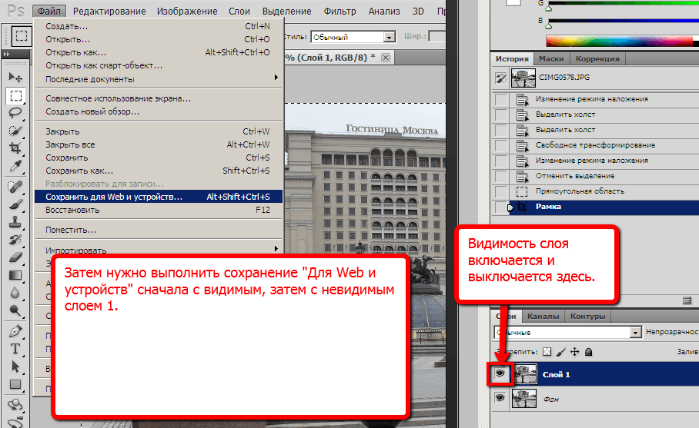This screenshot has width=699, height=428.
Task: Choose Сохранить для Web и устройств
Action: point(159,197)
